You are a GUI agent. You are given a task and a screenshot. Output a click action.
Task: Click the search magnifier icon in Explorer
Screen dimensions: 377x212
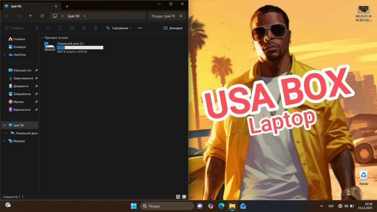click(x=181, y=16)
